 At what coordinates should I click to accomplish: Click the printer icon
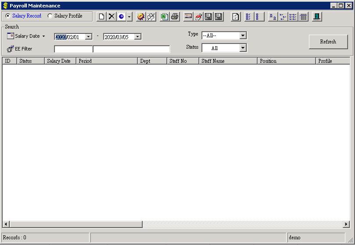tap(175, 17)
